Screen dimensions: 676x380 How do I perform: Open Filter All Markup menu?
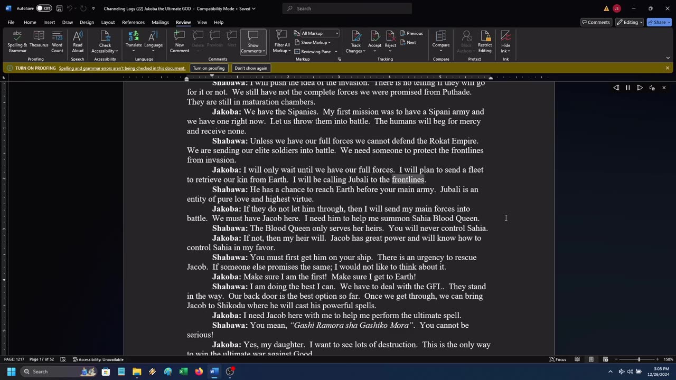(281, 42)
